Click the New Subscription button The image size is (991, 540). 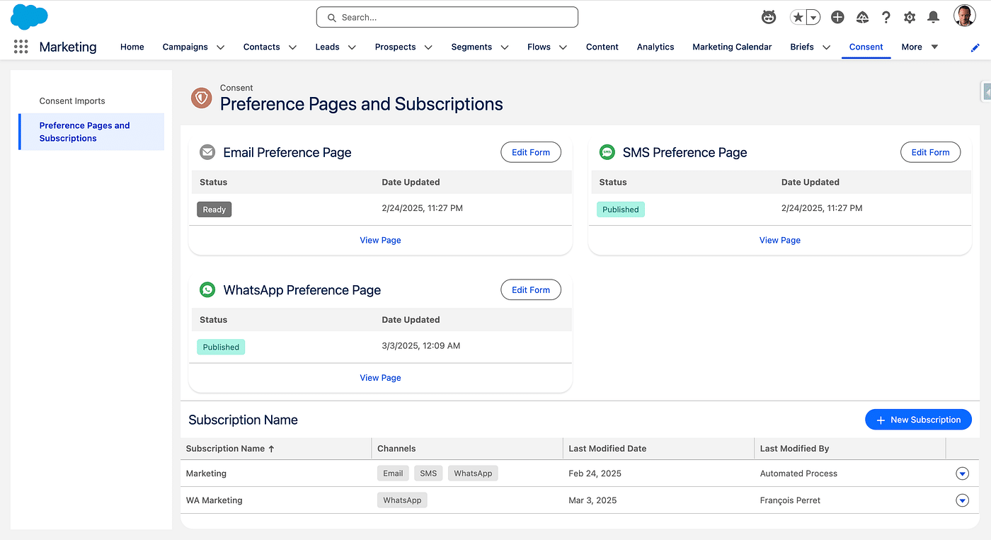[917, 420]
